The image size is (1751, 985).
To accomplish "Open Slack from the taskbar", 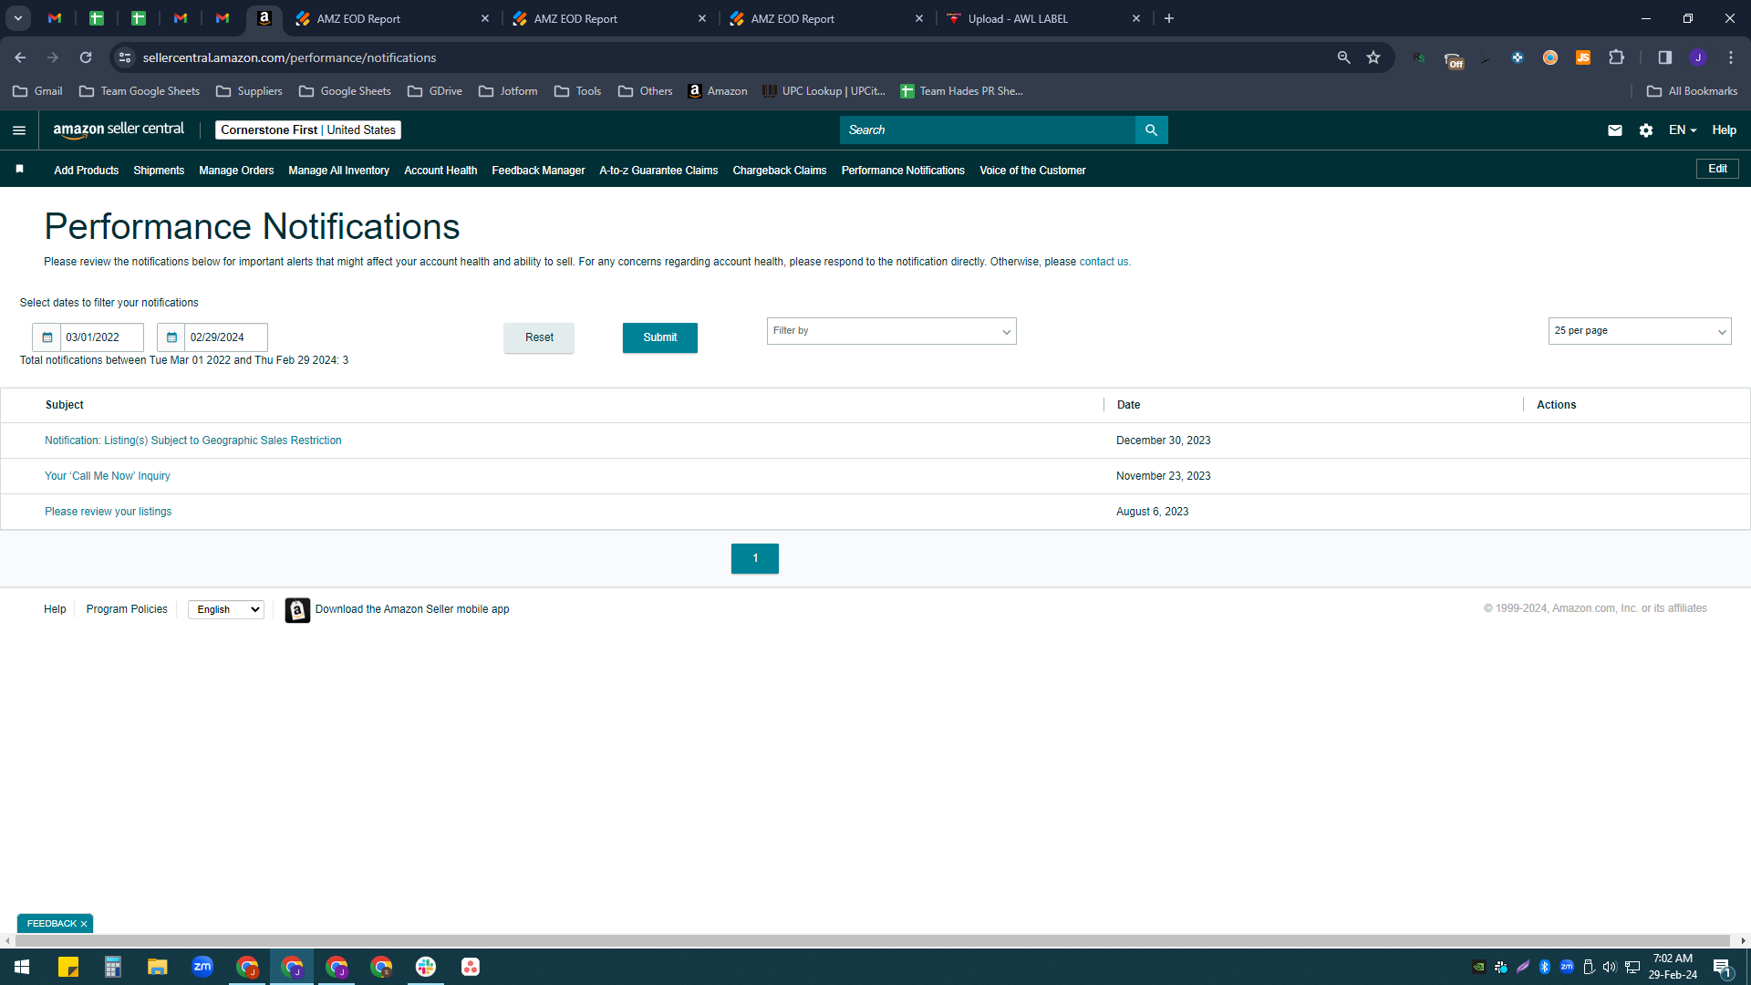I will click(426, 967).
